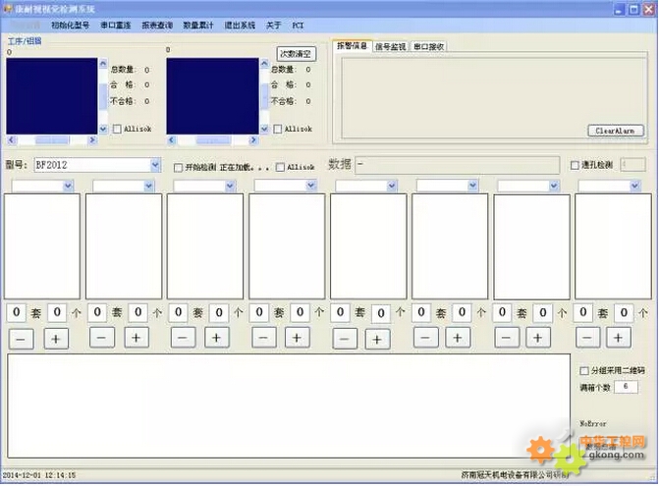Click the first blue panel's vertical scrollbar
The width and height of the screenshot is (659, 486).
coord(104,96)
